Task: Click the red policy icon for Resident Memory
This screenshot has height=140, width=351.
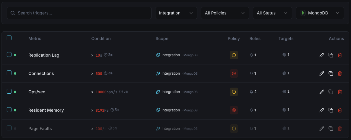Action: (x=234, y=110)
